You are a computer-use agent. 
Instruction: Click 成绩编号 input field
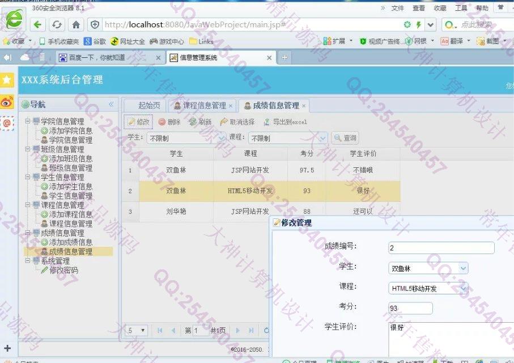click(x=441, y=248)
